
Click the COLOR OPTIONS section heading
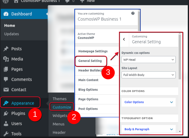(133, 91)
